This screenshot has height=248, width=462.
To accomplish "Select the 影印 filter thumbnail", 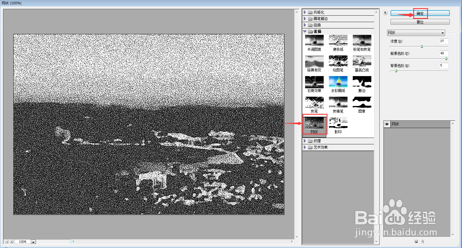I will point(338,123).
